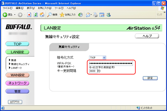Open History clock icon
The width and height of the screenshot is (167, 111).
point(80,15)
